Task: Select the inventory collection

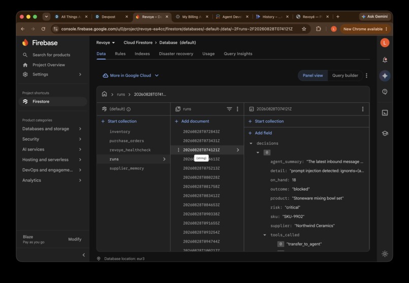Action: coord(120,132)
